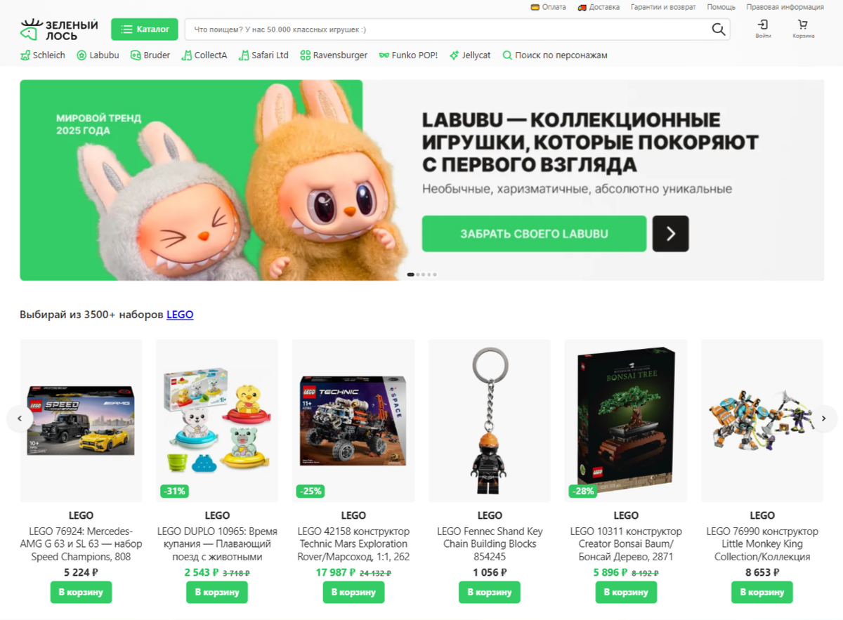The width and height of the screenshot is (843, 620).
Task: Focus the Что поищем search field
Action: 450,29
